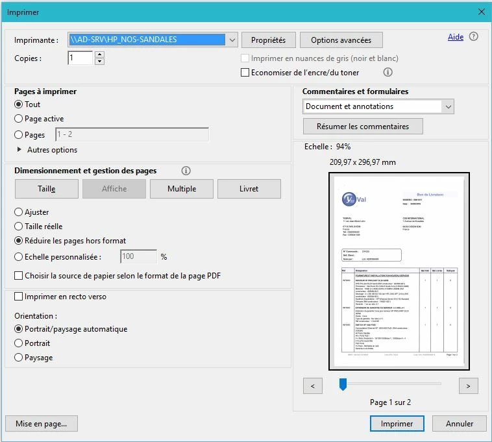492x442 pixels.
Task: Toggle Imprimer en nuances de gris checkbox
Action: click(x=245, y=58)
